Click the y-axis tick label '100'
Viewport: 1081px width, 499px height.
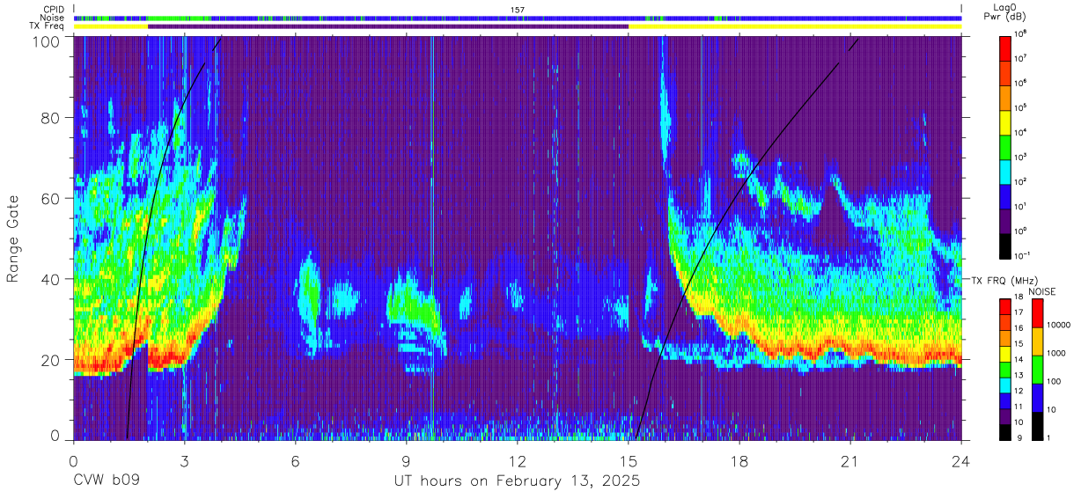tap(46, 41)
